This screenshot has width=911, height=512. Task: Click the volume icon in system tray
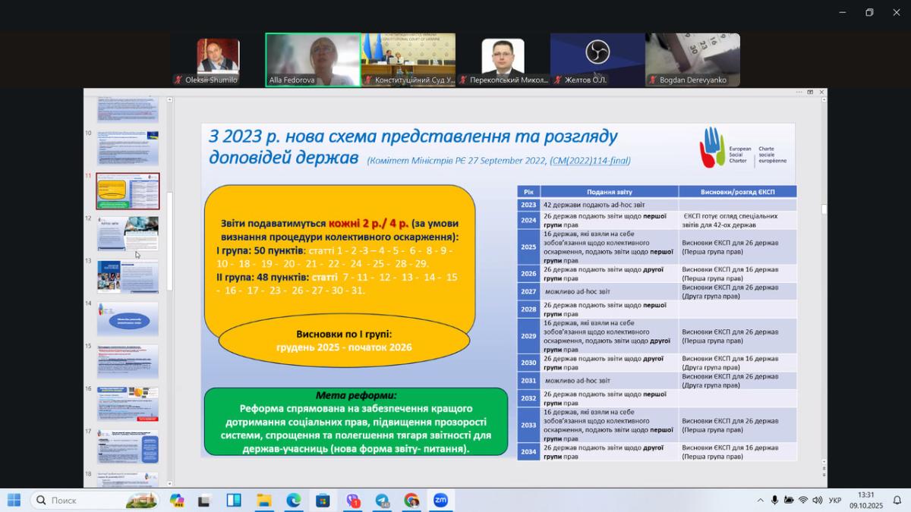(x=817, y=500)
